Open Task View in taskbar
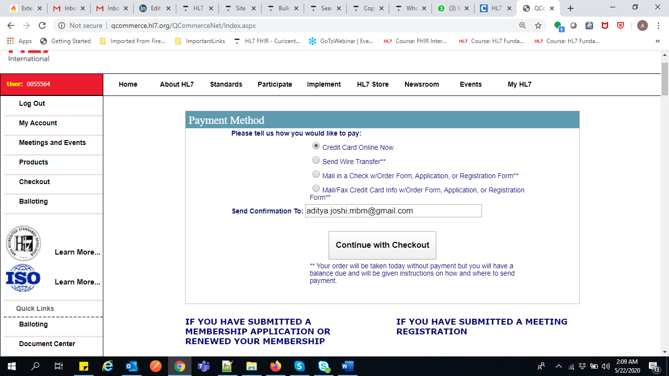The height and width of the screenshot is (376, 669). [59, 366]
